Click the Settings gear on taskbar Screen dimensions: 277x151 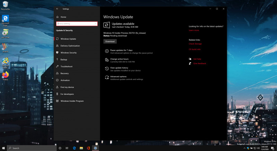click(x=96, y=148)
